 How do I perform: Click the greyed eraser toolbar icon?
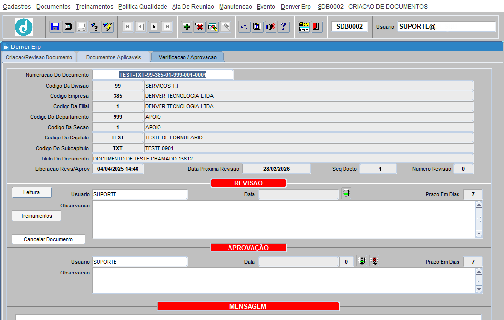[226, 26]
